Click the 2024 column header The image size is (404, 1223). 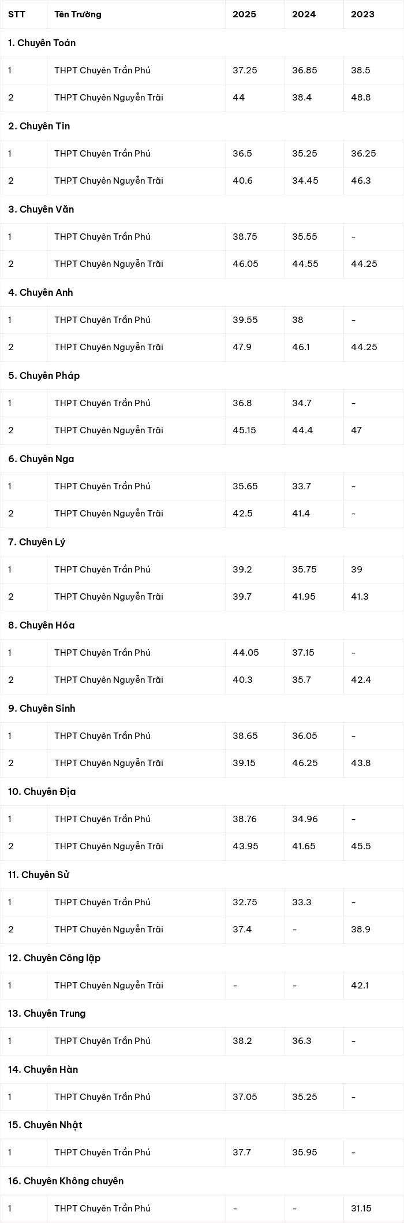[304, 14]
